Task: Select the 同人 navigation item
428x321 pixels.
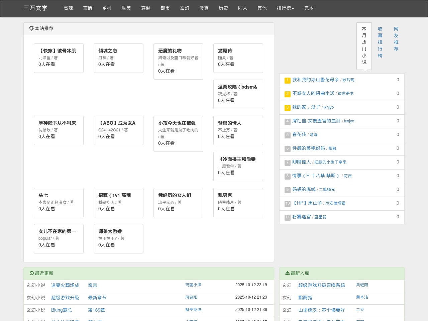Action: (x=243, y=8)
